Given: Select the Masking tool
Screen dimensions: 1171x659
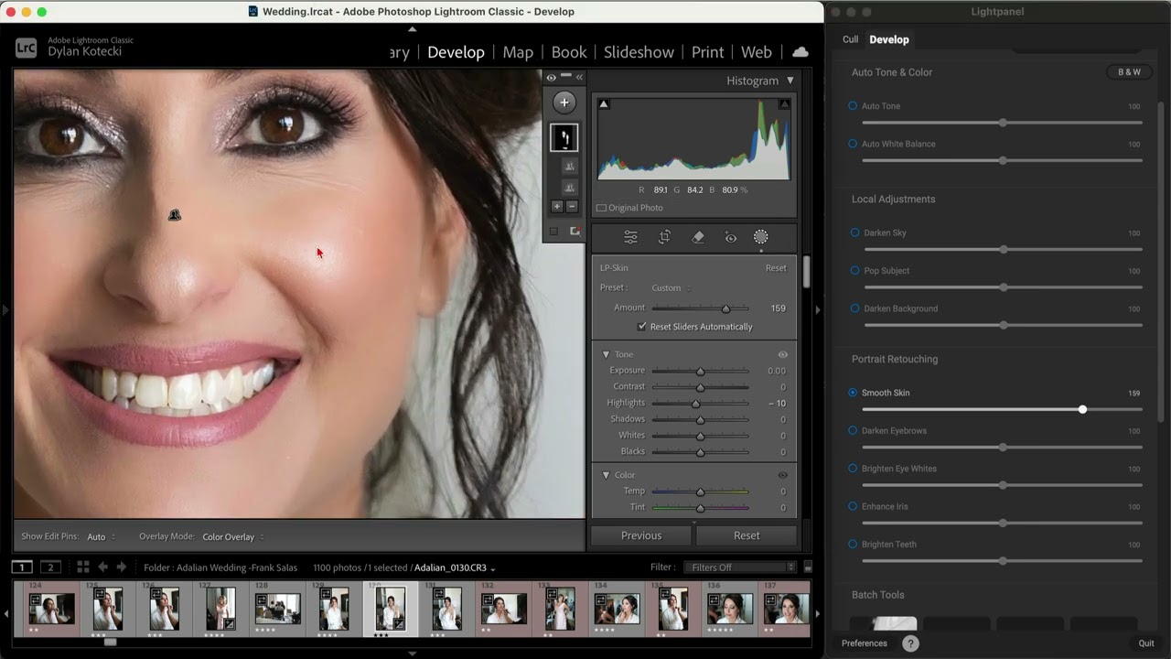Looking at the screenshot, I should click(760, 237).
